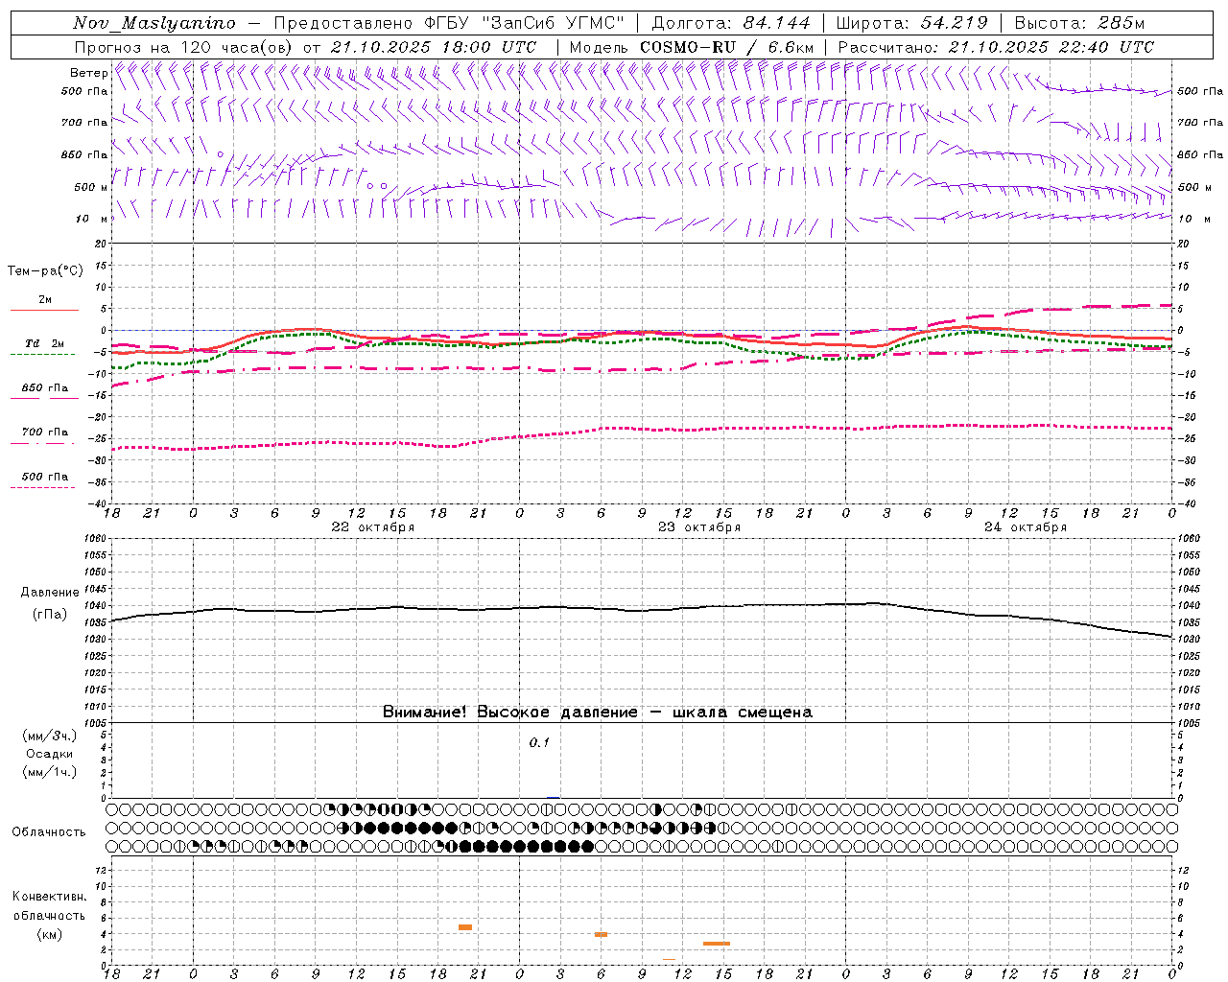Click the provider text ФГБУ "ЗапСиб УГМС"

[524, 23]
